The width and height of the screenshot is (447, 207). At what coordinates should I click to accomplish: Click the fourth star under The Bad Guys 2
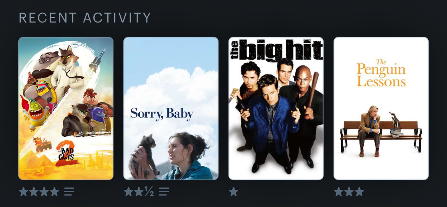point(54,192)
